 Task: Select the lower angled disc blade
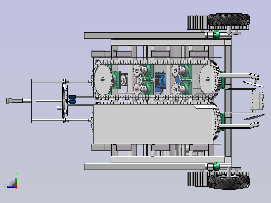point(254,117)
